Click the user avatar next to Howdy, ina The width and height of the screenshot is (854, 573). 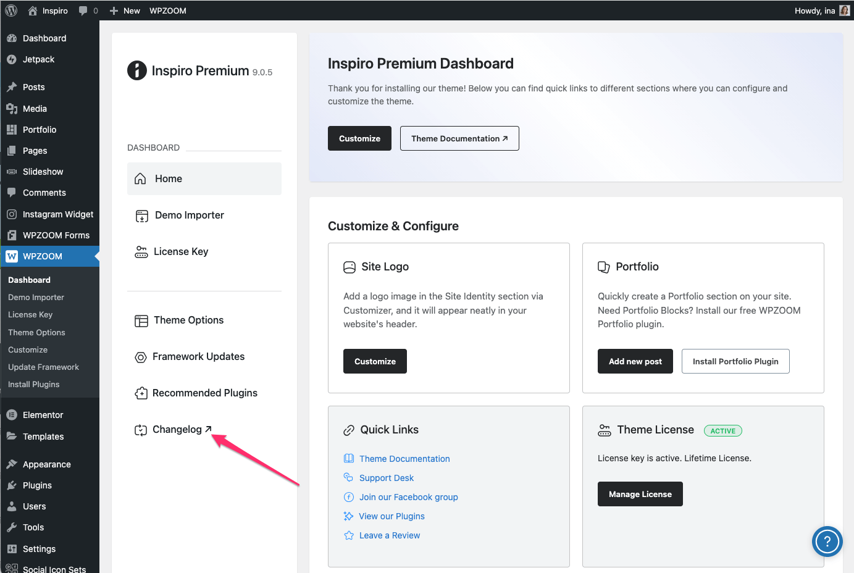[x=844, y=10]
